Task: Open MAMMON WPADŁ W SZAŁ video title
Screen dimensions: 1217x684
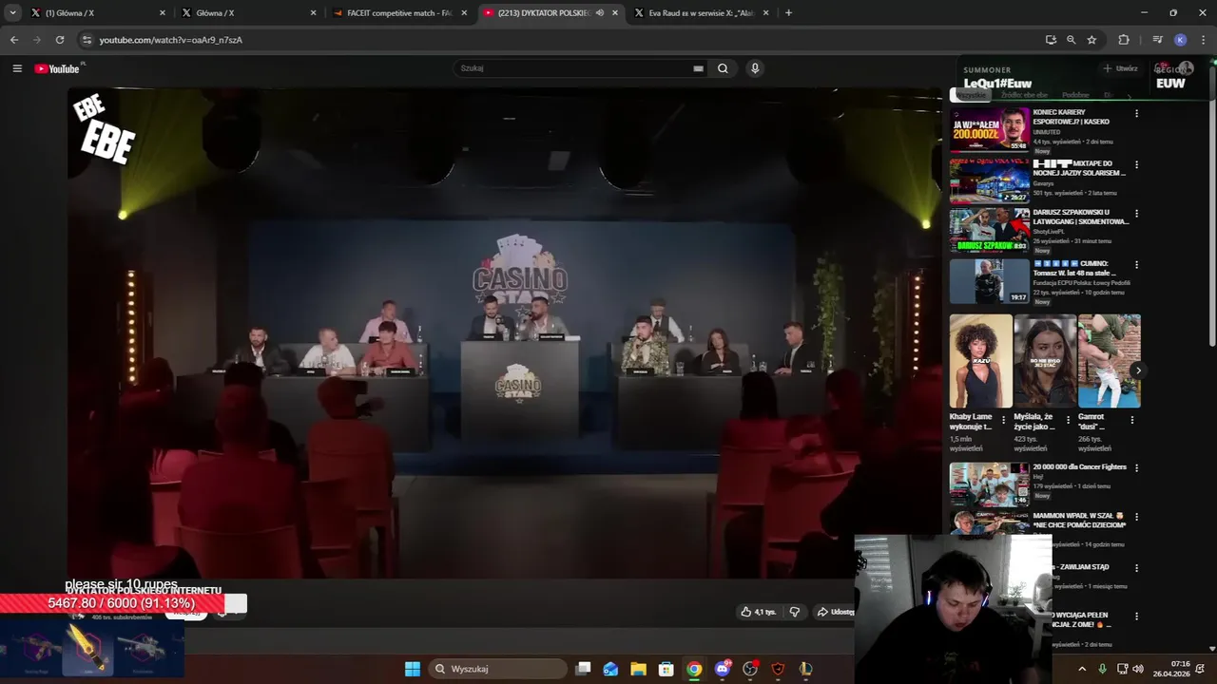Action: pos(1080,520)
